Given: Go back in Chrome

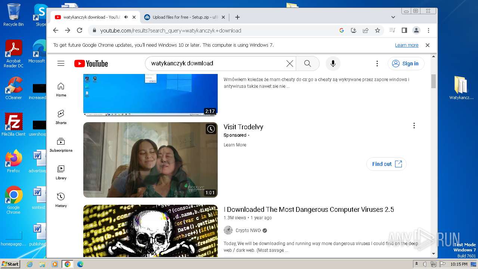Looking at the screenshot, I should (56, 31).
